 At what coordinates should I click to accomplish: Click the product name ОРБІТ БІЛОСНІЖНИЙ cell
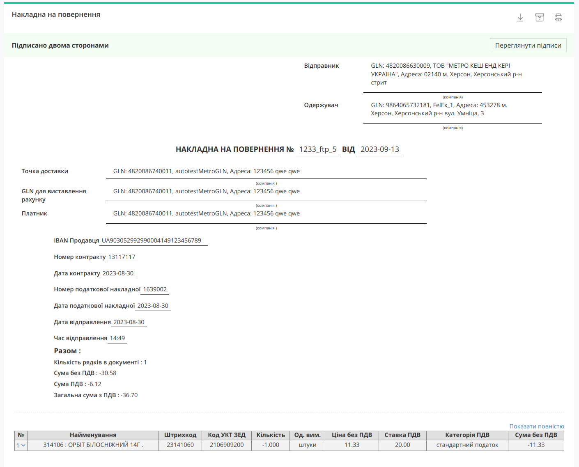(93, 445)
